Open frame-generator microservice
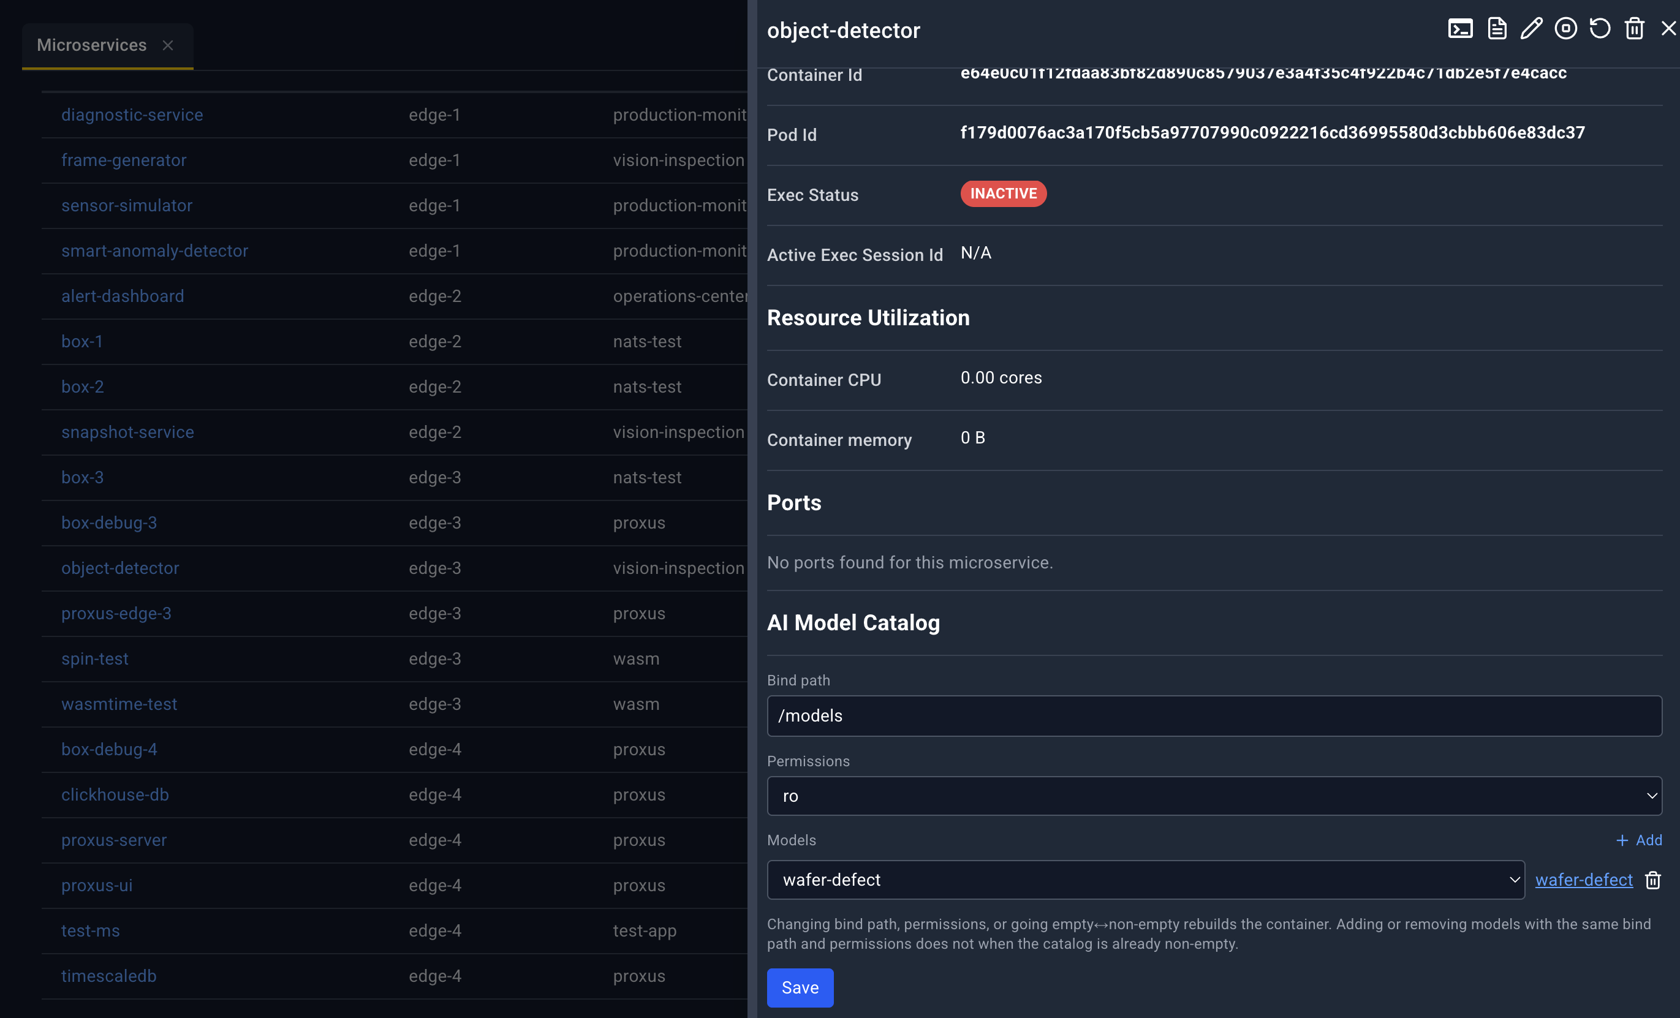Screen dimensions: 1680x1018 coord(124,160)
